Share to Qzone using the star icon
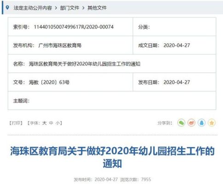Screen dimensions: 223x184 point(211,123)
